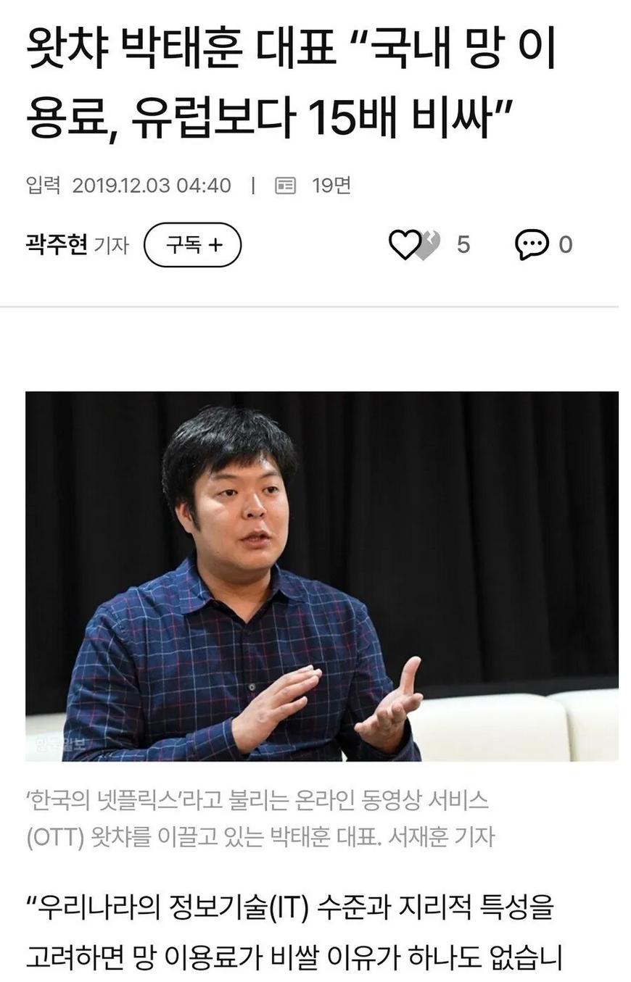
Task: Click the 19면 page label
Action: coord(331,186)
